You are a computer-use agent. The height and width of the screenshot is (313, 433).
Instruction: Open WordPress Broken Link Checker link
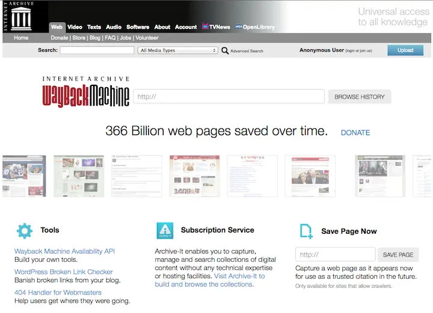click(64, 272)
